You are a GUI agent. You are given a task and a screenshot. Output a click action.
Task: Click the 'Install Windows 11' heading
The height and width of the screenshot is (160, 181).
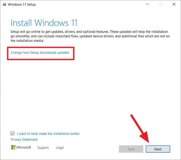44,23
